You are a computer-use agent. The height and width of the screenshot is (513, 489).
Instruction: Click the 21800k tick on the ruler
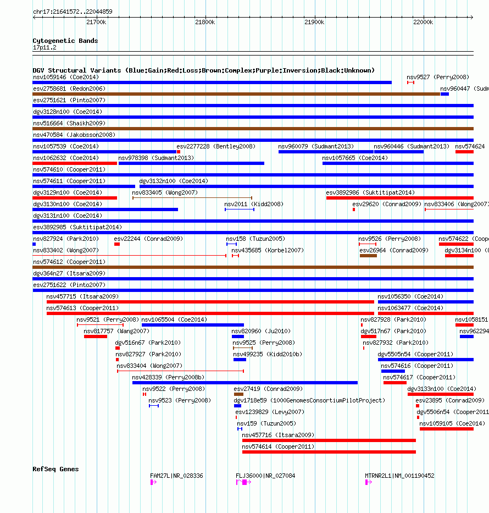coord(205,17)
